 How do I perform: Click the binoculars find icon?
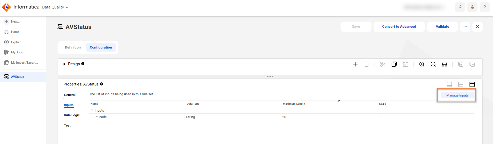pyautogui.click(x=444, y=64)
